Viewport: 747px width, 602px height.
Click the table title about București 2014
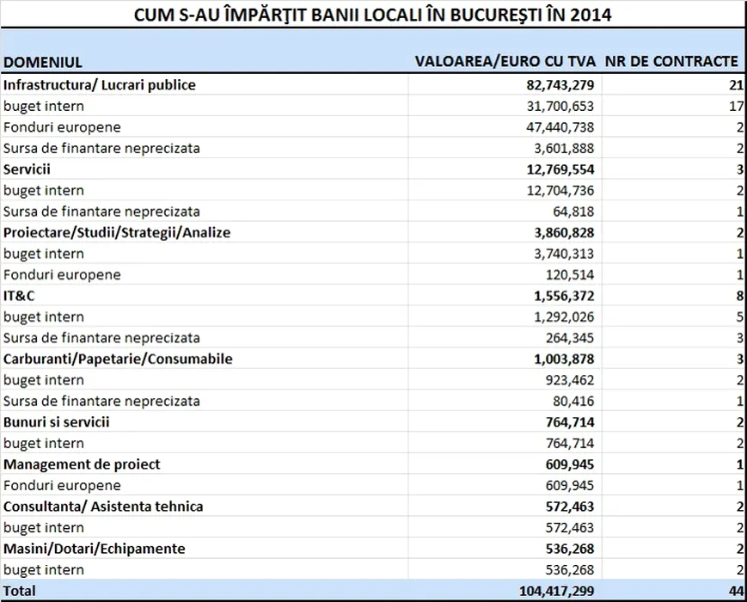point(373,15)
